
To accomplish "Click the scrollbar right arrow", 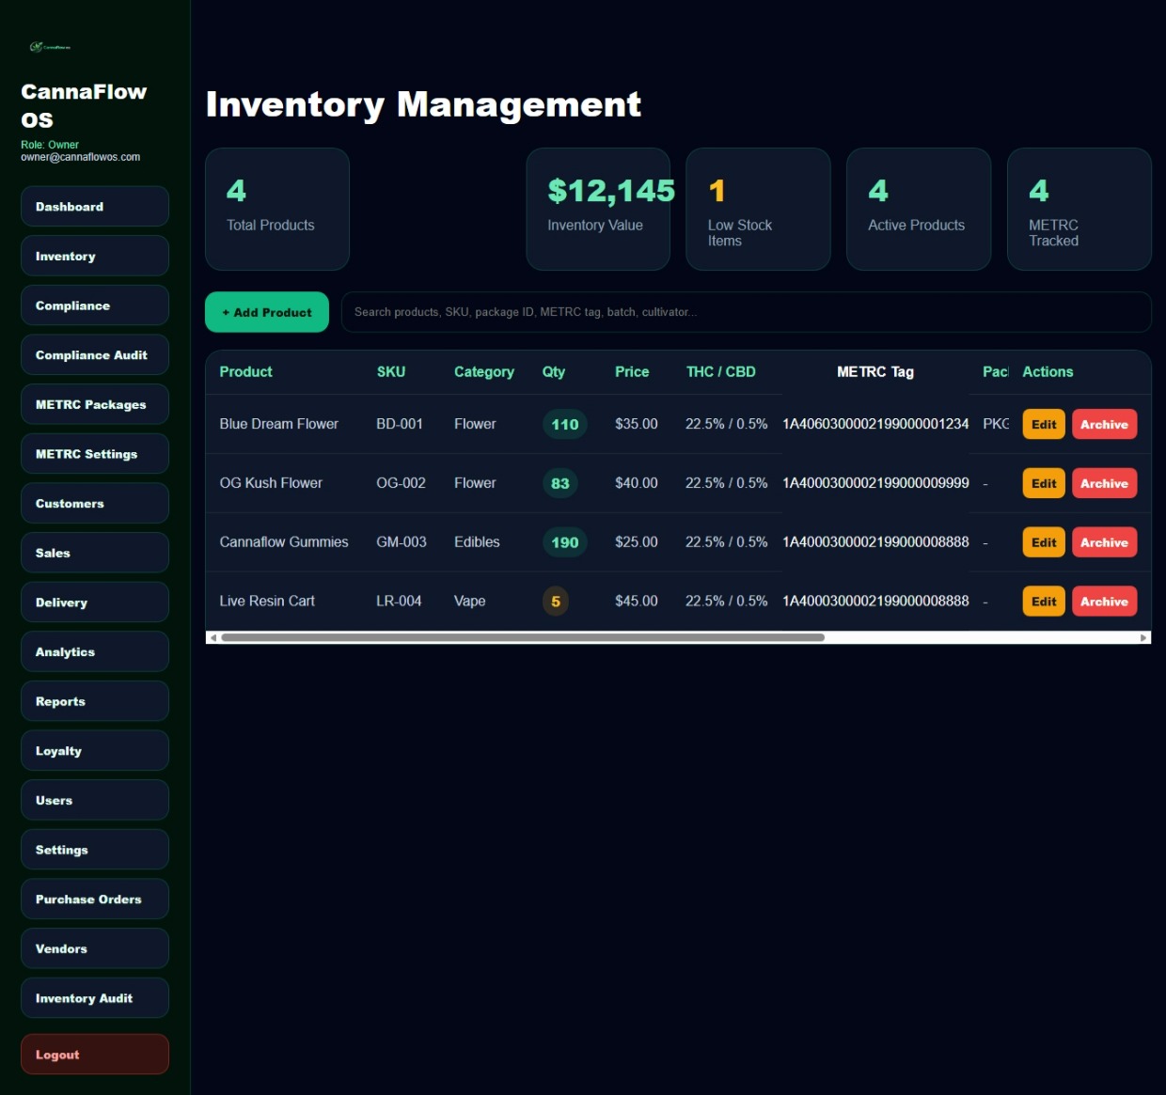I will [x=1143, y=637].
